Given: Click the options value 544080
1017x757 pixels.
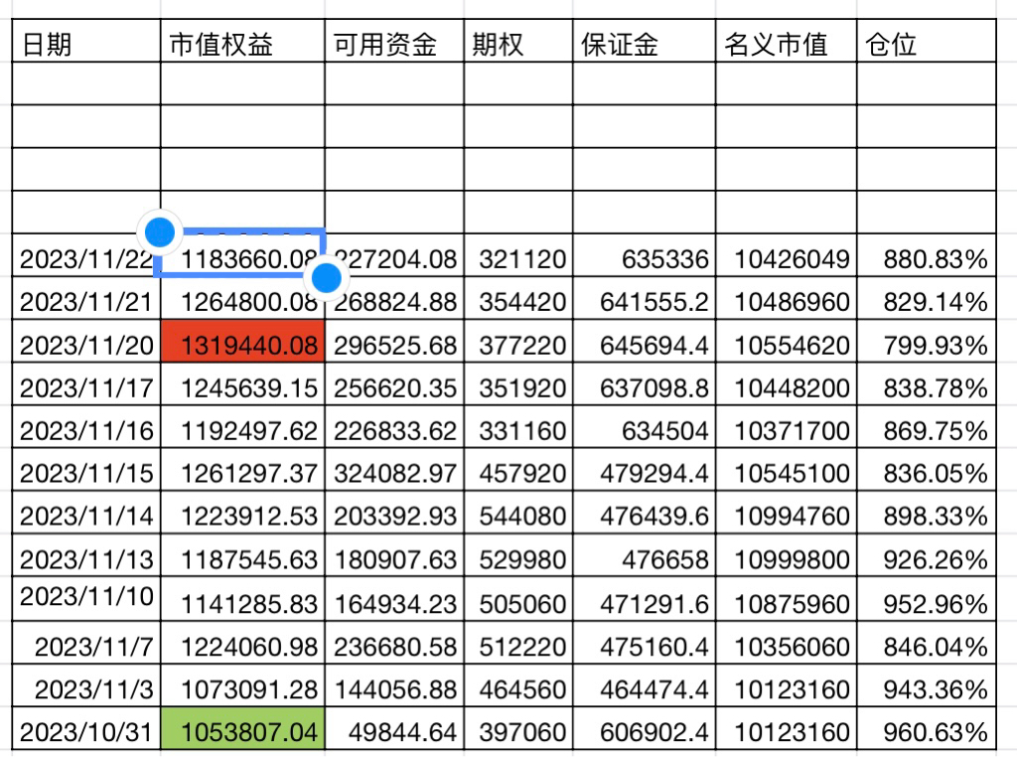Looking at the screenshot, I should pyautogui.click(x=518, y=517).
